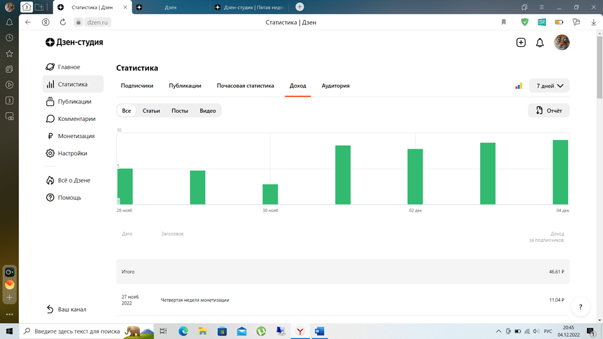
Task: Bookmark this page with the bookmark icon
Action: (x=504, y=23)
